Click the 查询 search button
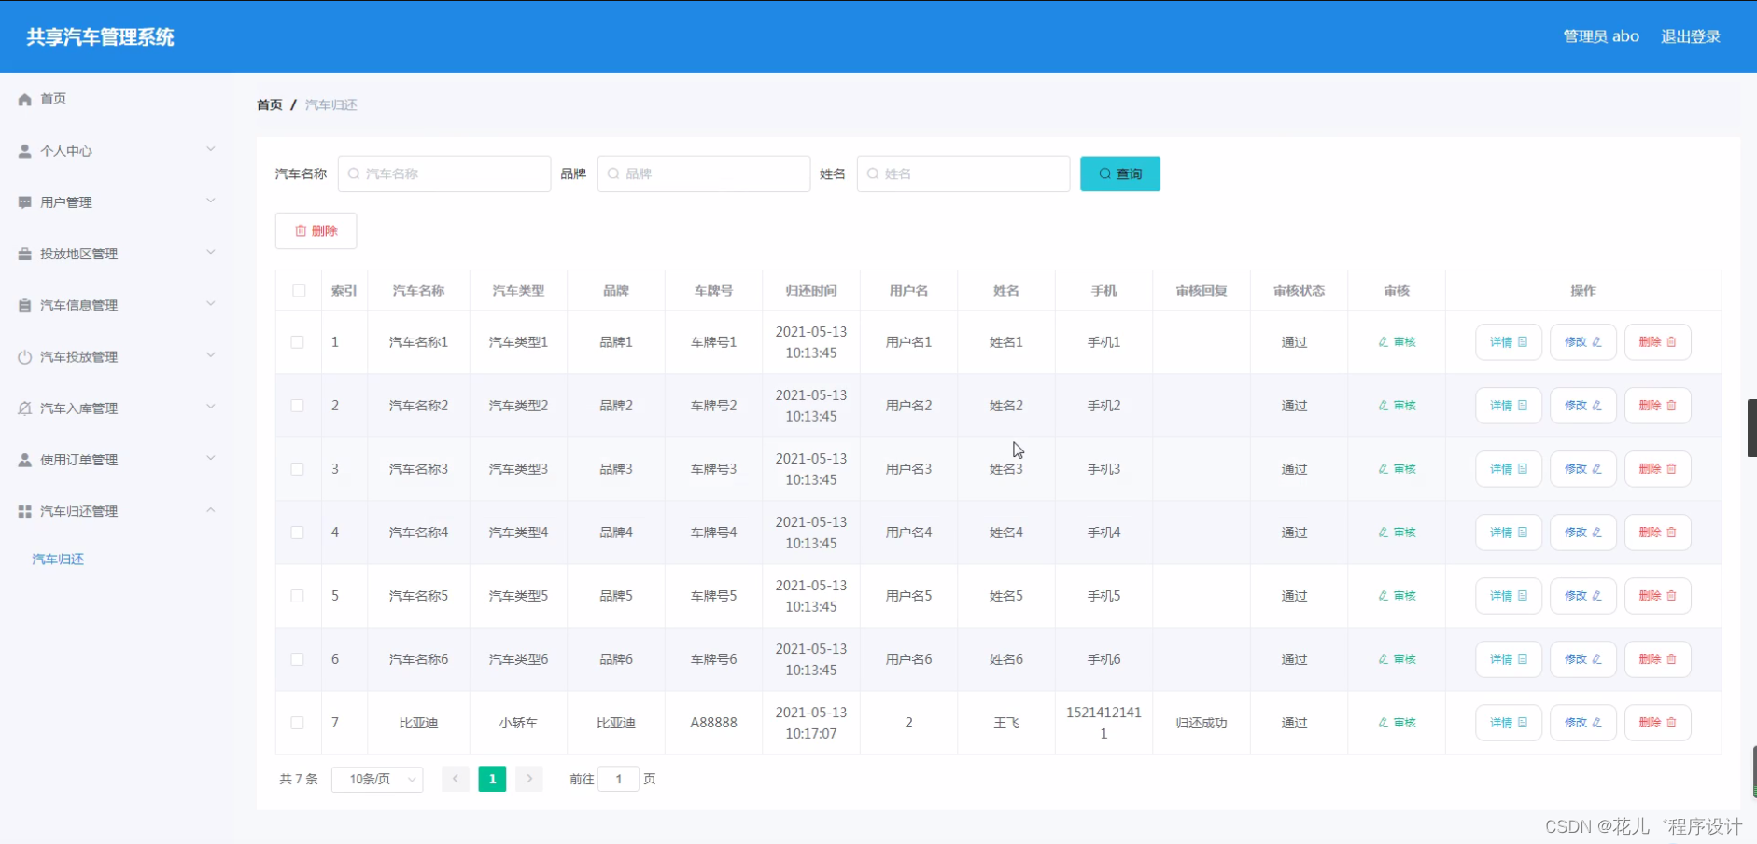This screenshot has height=844, width=1757. (x=1120, y=173)
